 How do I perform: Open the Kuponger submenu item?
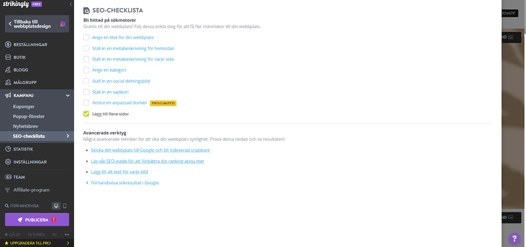click(x=24, y=107)
